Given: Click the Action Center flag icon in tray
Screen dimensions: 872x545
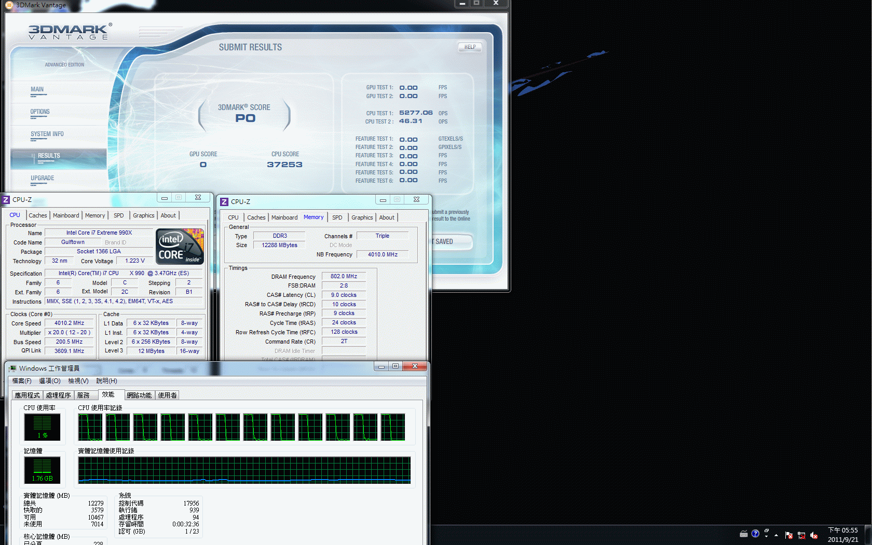Looking at the screenshot, I should tap(789, 535).
